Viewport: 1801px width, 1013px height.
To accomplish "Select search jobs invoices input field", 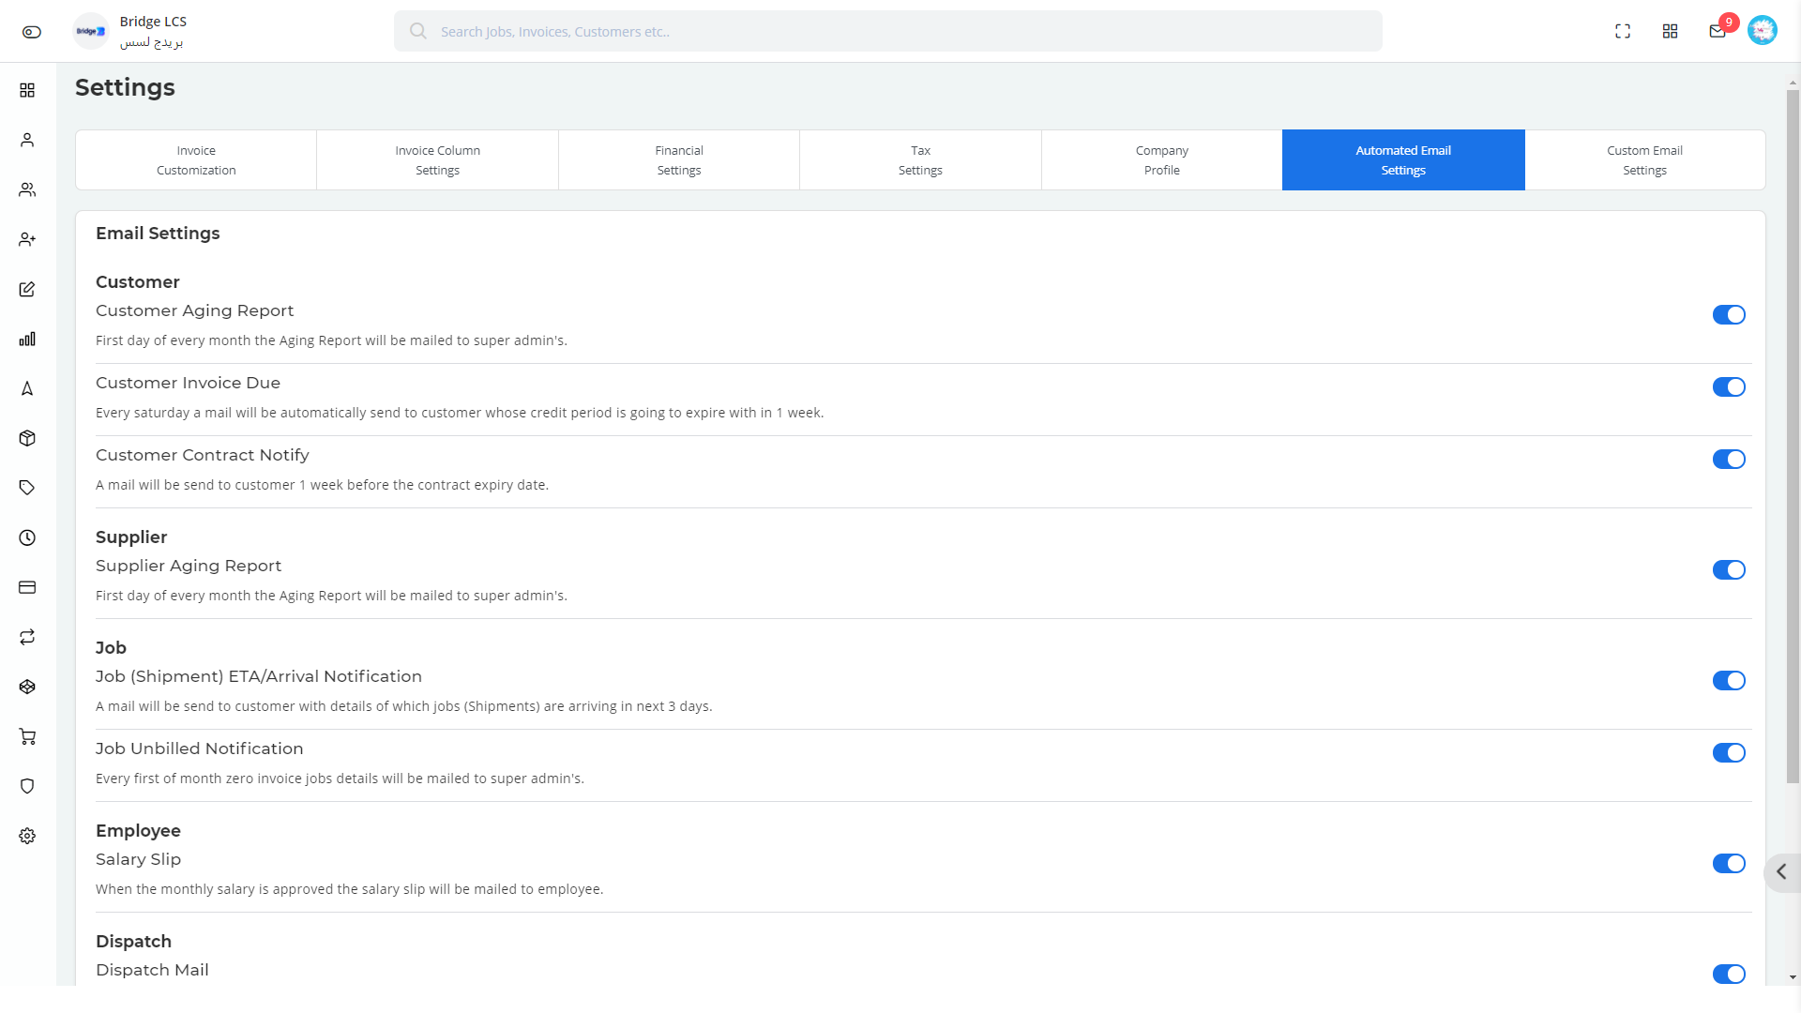I will click(888, 31).
